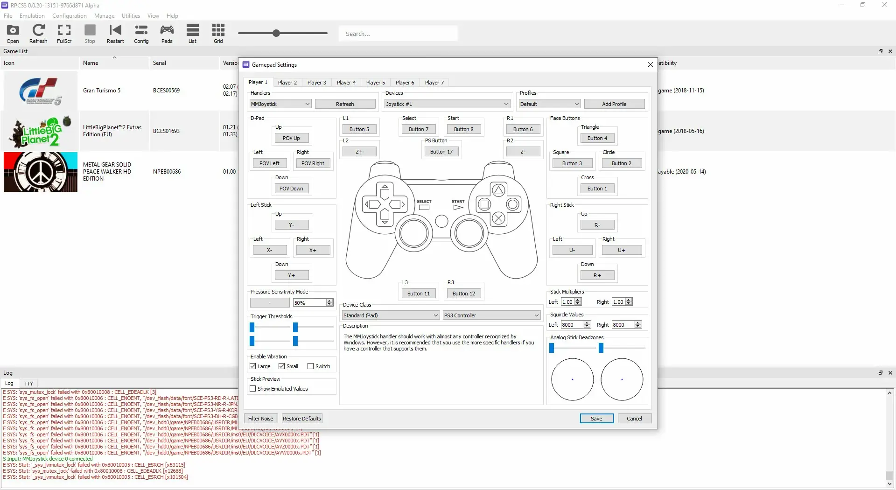Click the LittleBigPlanet 2 game icon
Screen dimensions: 896x490
point(41,131)
